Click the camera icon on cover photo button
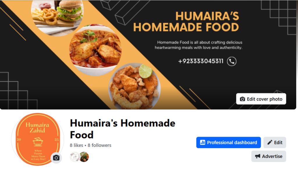The width and height of the screenshot is (298, 171). coord(242,99)
